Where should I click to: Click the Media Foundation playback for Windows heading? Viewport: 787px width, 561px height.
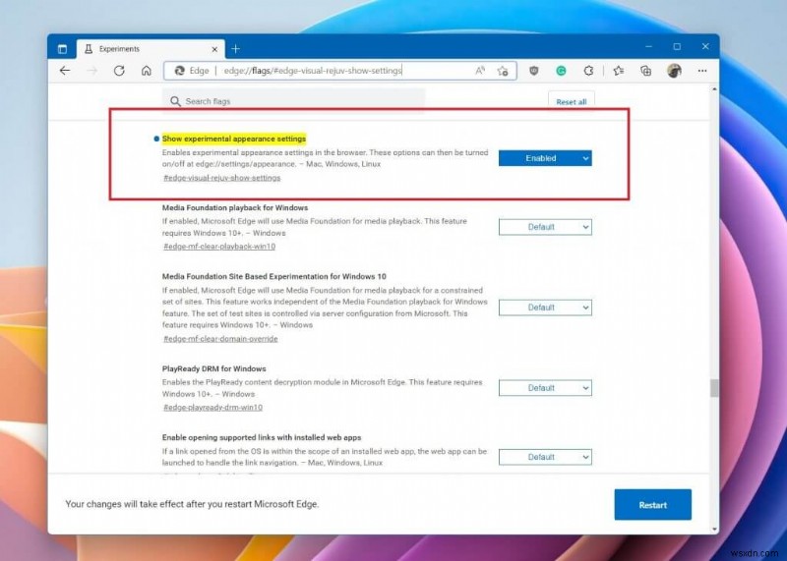pyautogui.click(x=235, y=207)
